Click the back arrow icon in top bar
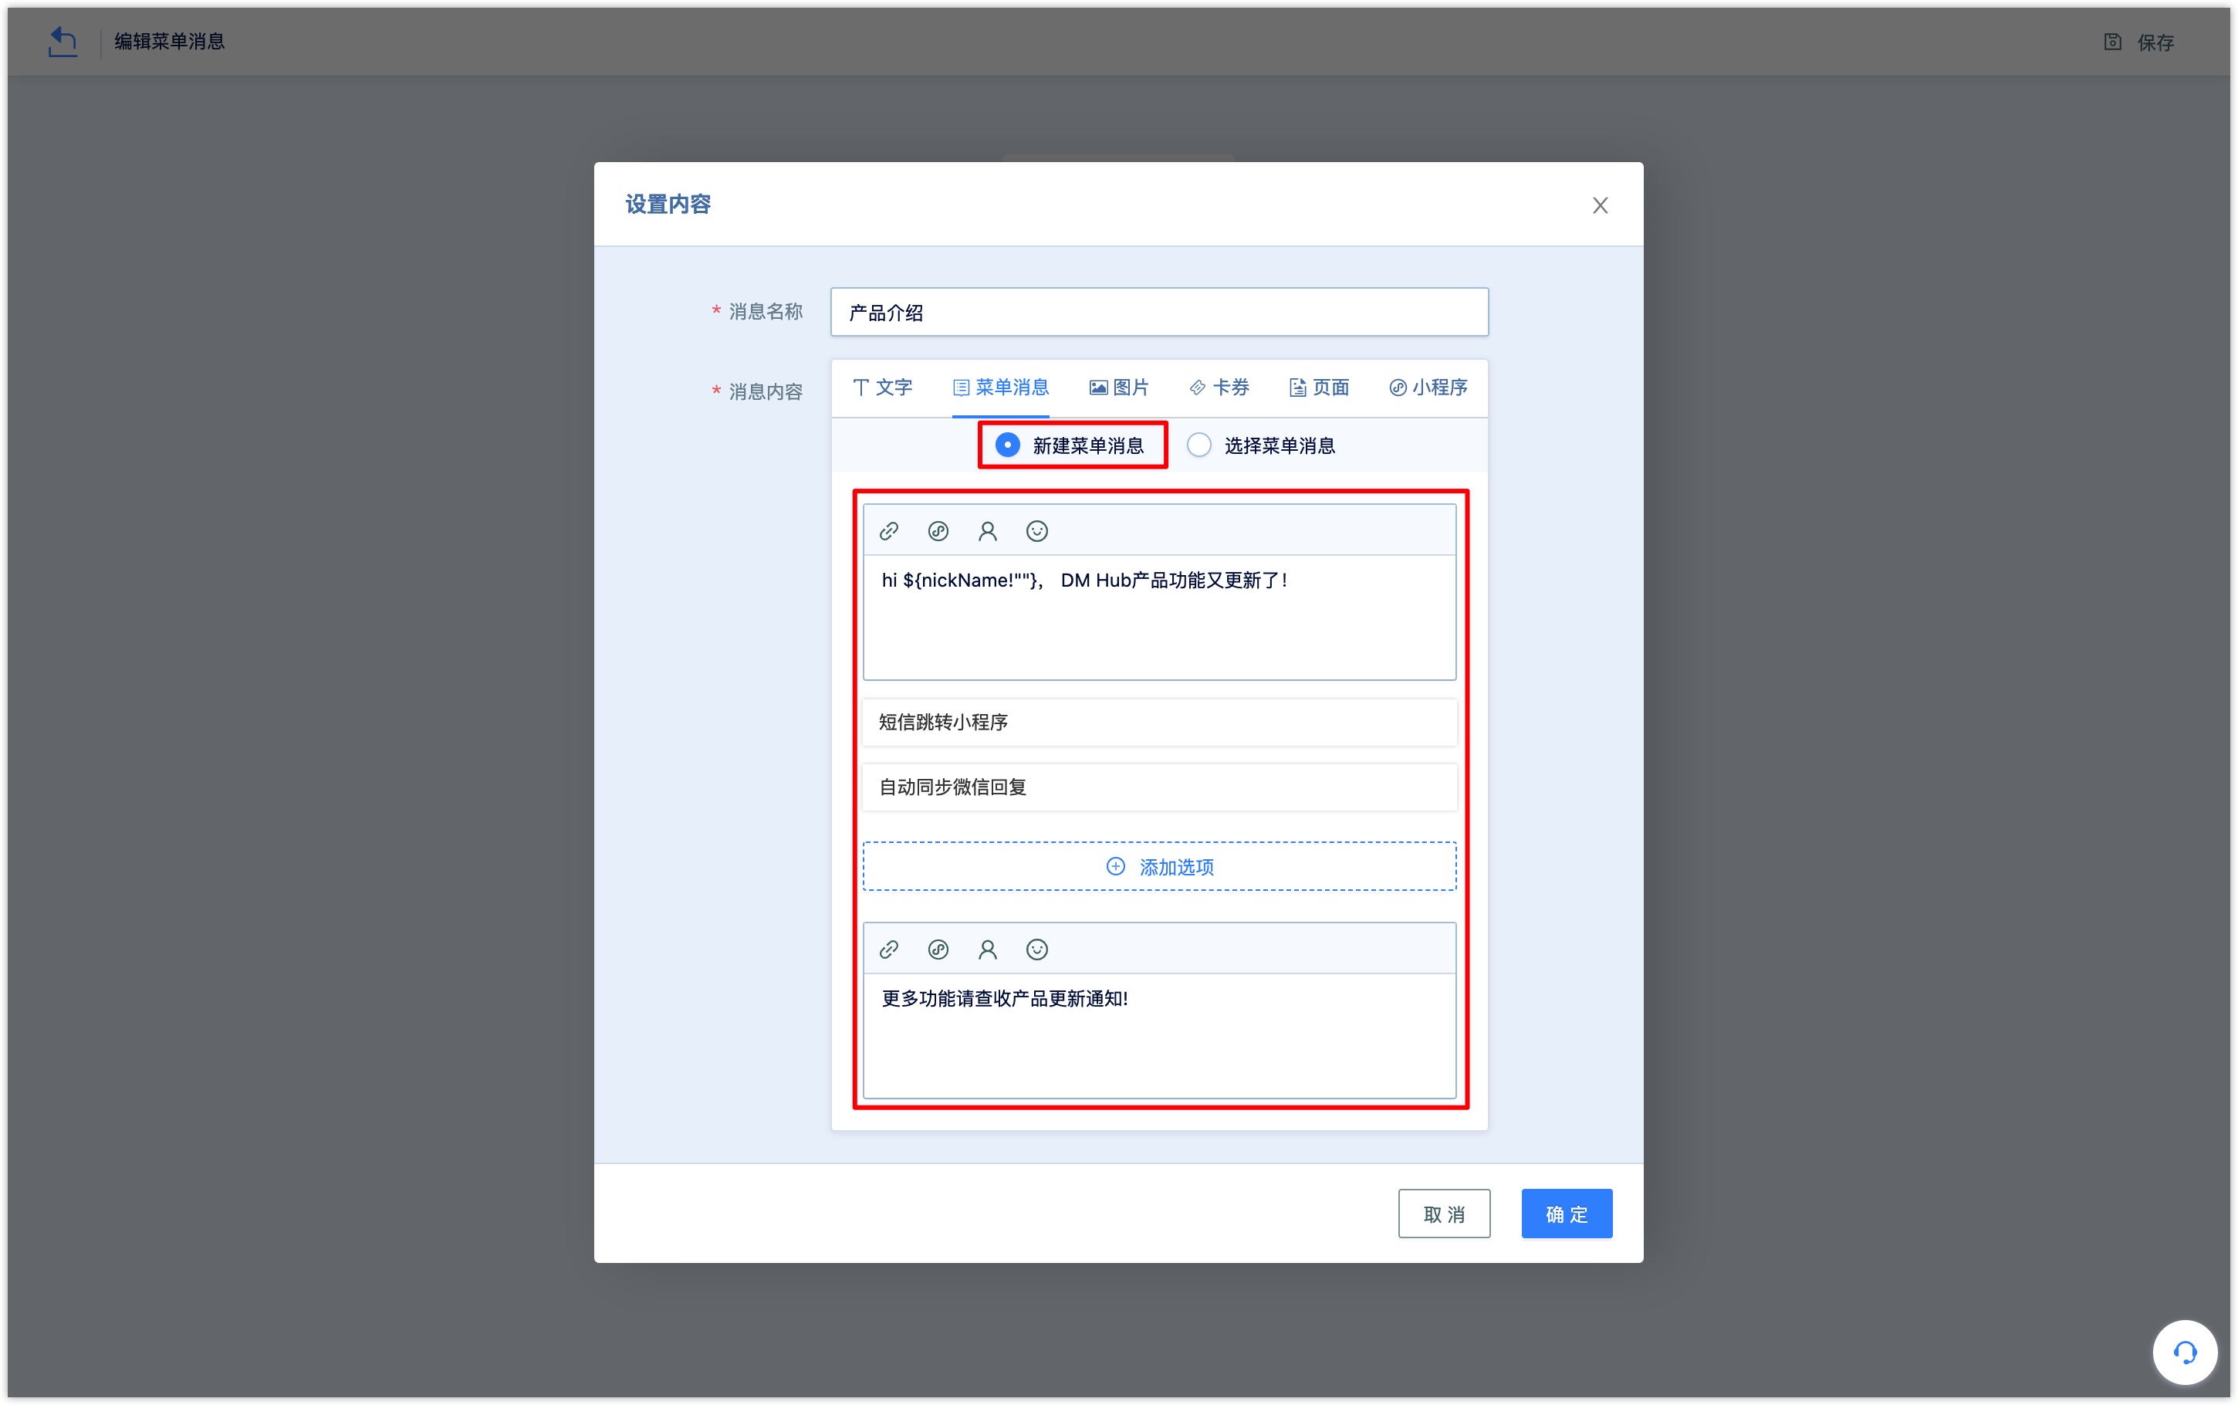The height and width of the screenshot is (1405, 2238). click(x=63, y=42)
